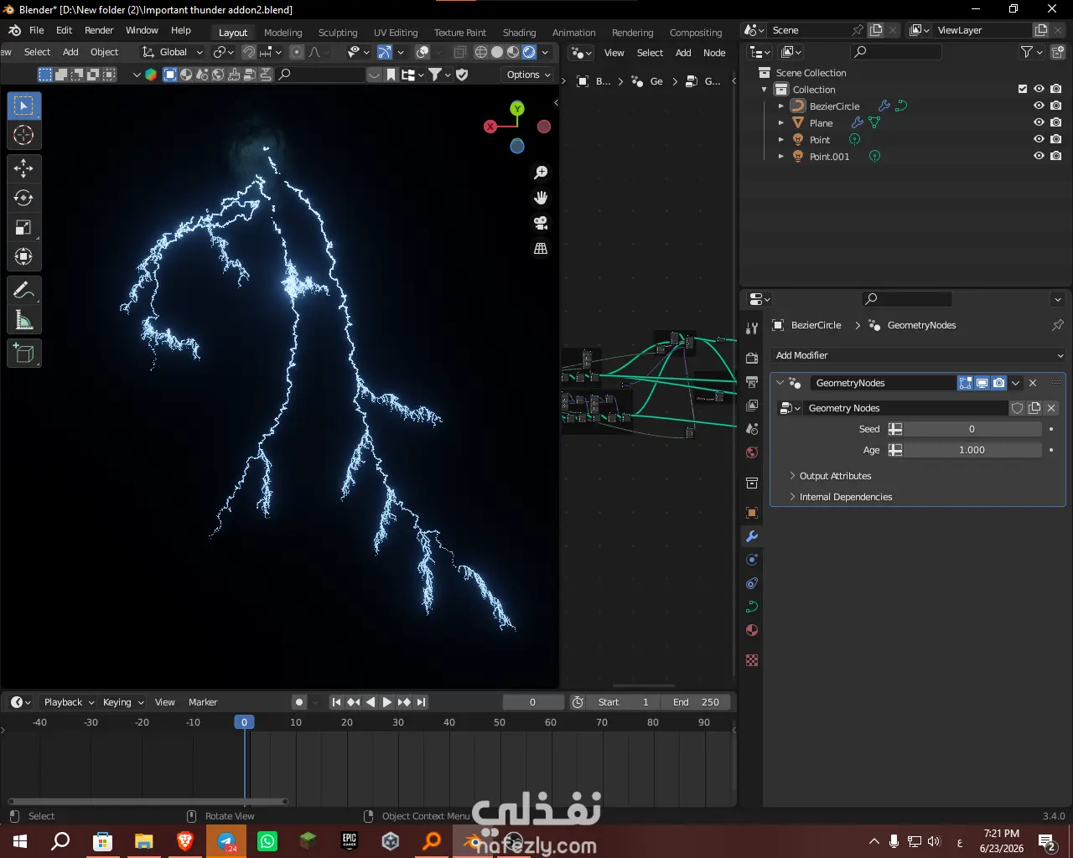Toggle the use preview range clock
Screen dimensions: 1073x858
click(578, 702)
